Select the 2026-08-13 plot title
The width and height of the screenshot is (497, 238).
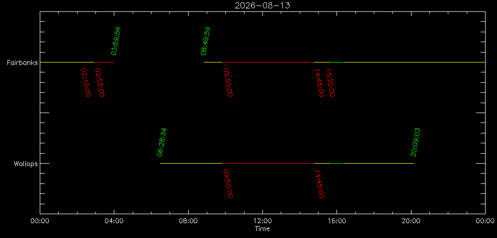pos(262,5)
